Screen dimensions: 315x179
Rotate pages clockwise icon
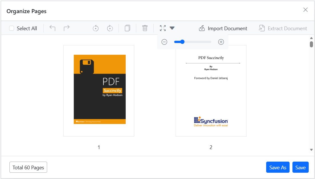[110, 28]
